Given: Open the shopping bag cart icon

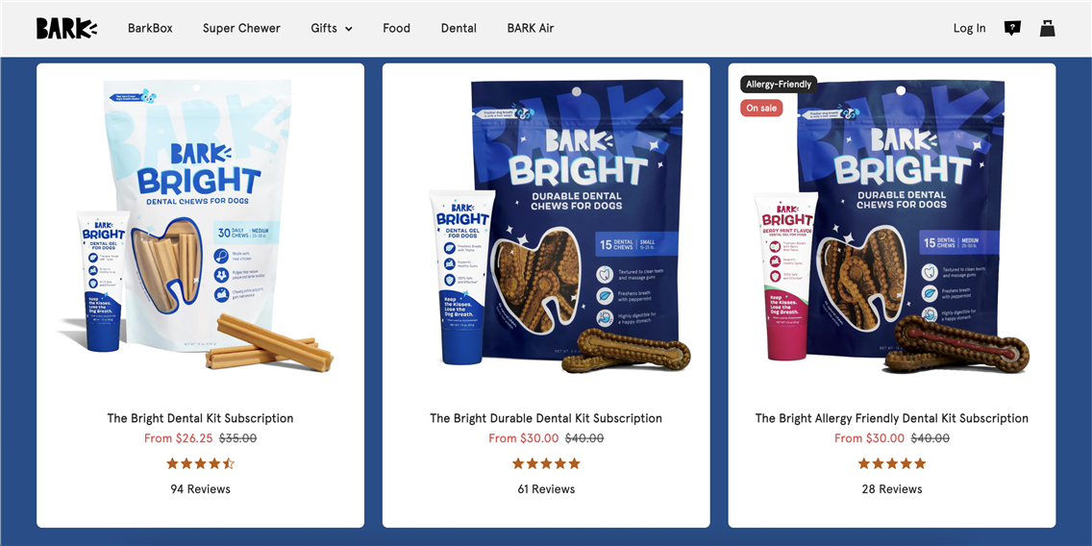Looking at the screenshot, I should pos(1048,28).
